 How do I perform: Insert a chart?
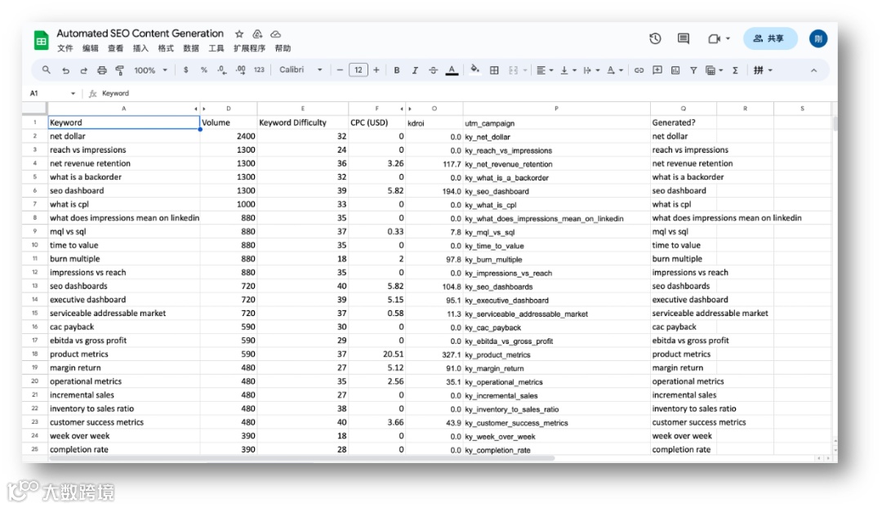click(675, 70)
